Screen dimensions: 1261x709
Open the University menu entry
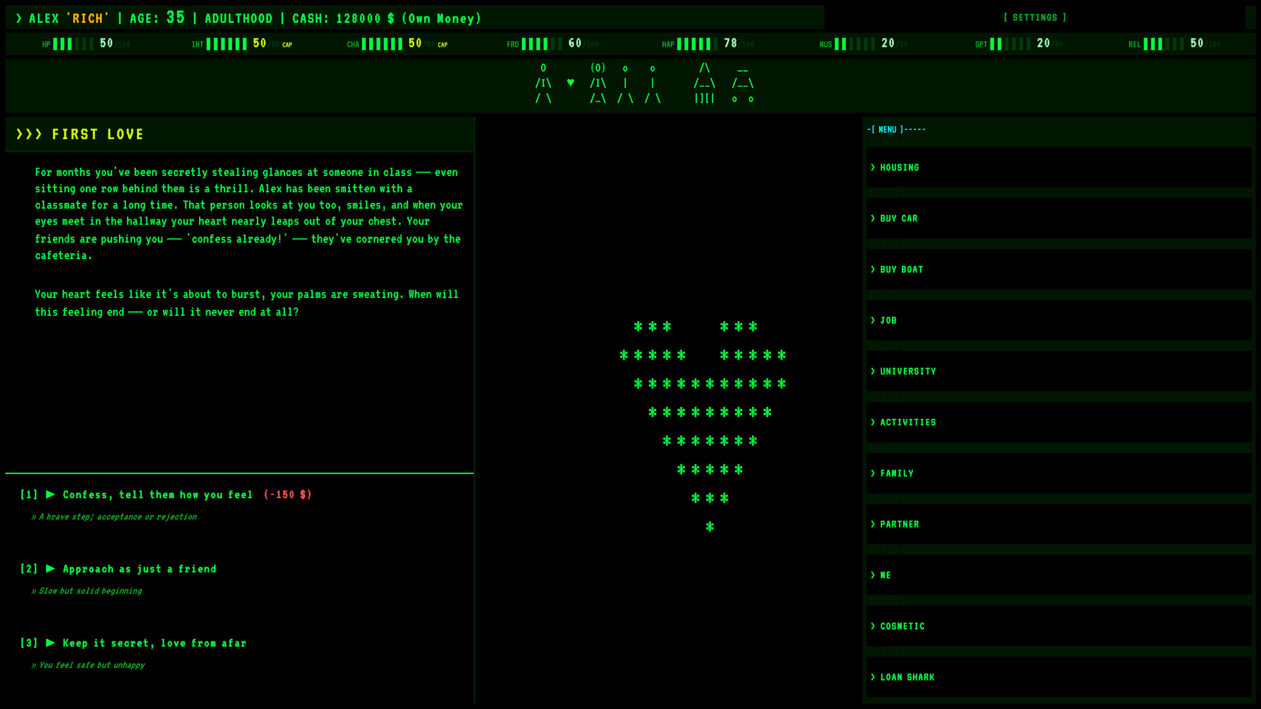[1059, 371]
